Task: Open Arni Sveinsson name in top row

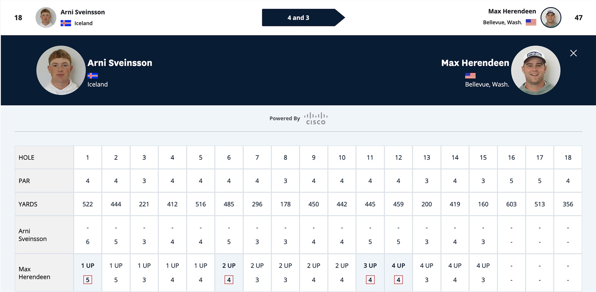Action: 83,12
